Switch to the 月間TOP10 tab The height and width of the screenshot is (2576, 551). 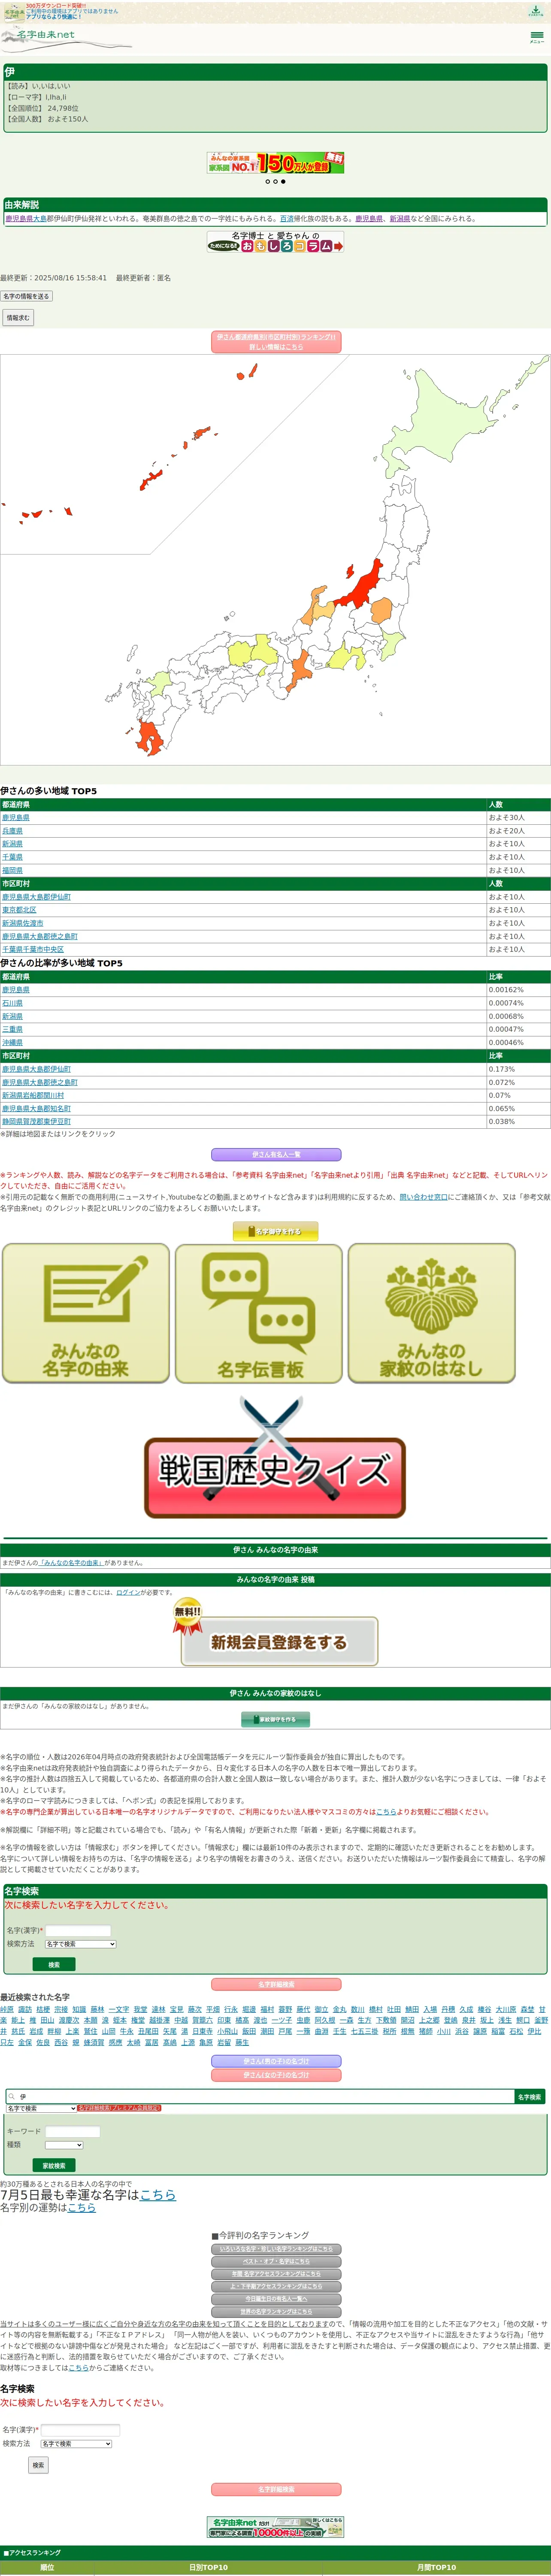pos(437,2567)
